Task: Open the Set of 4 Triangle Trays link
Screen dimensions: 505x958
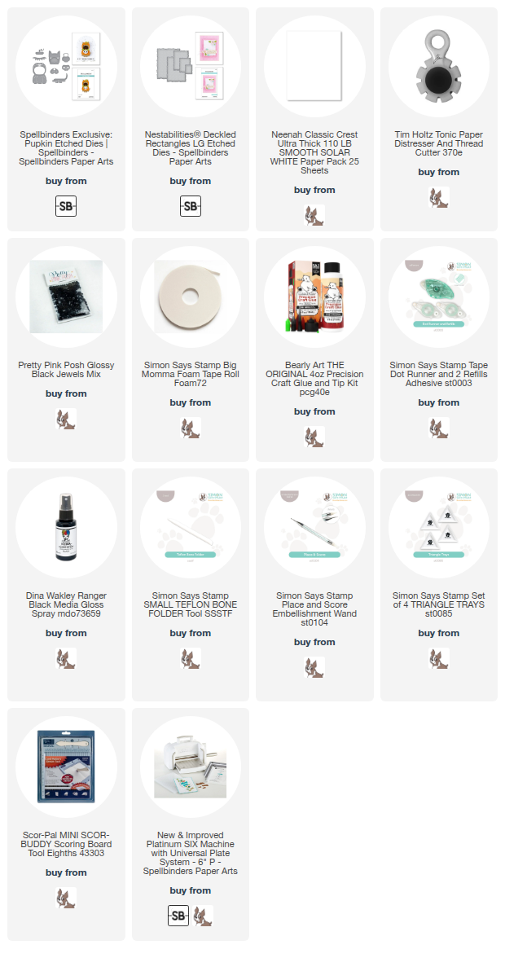Action: [438, 604]
